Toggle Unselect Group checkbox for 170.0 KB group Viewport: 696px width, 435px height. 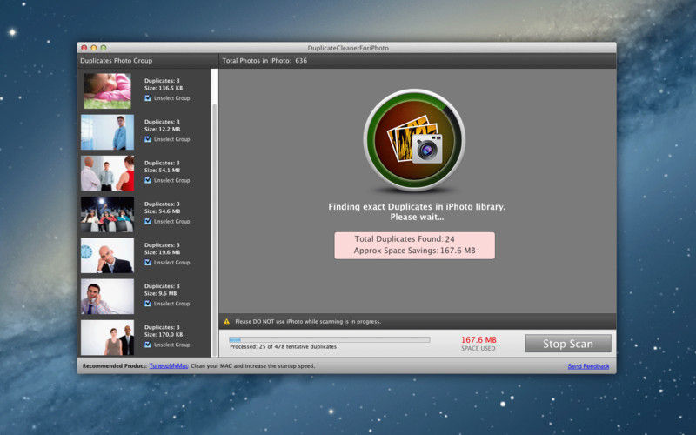pyautogui.click(x=148, y=345)
